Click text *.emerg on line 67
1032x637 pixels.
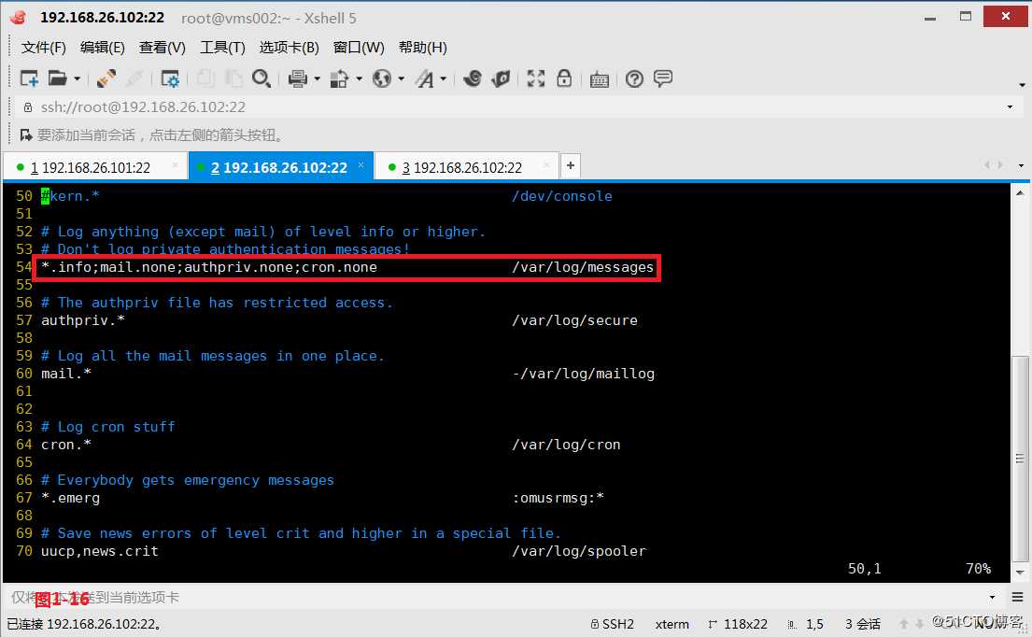[x=70, y=498]
